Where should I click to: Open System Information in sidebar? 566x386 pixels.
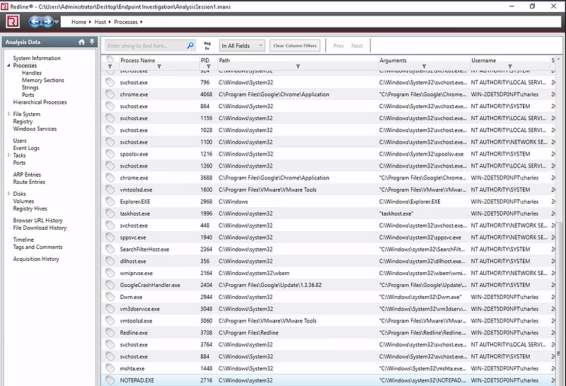pos(37,58)
